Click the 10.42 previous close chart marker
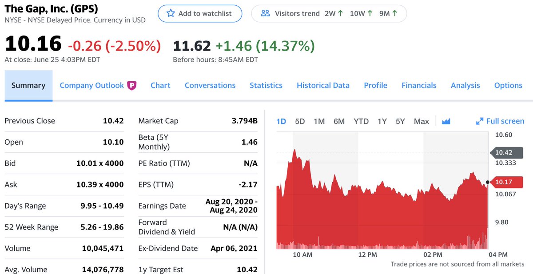533x274 pixels. point(506,152)
